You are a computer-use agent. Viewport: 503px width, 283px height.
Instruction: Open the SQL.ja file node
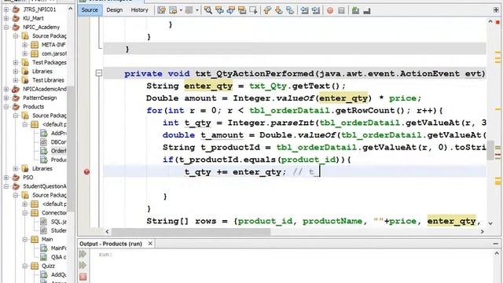[x=58, y=222]
